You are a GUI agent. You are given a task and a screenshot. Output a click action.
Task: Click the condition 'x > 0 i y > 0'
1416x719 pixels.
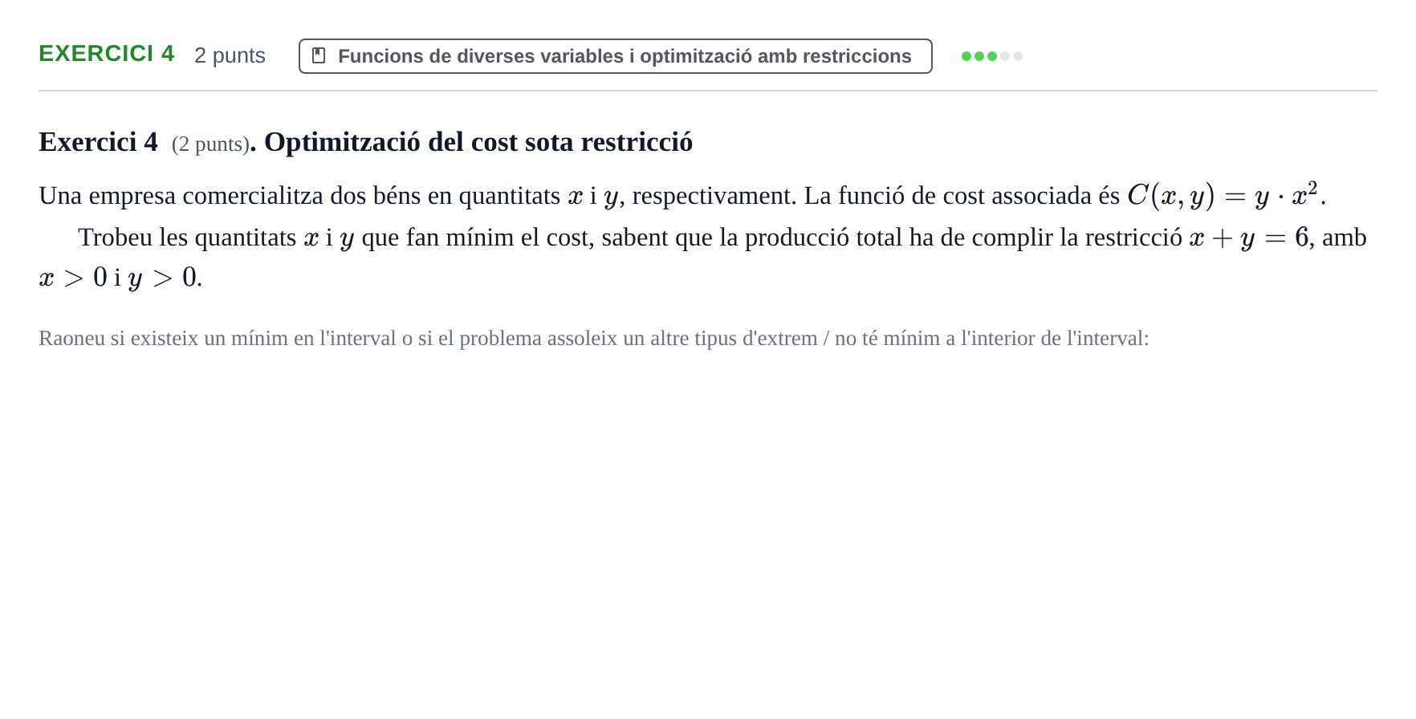tap(118, 278)
